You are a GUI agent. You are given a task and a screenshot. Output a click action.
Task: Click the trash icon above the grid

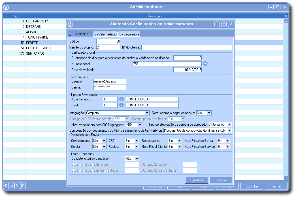[286, 16]
